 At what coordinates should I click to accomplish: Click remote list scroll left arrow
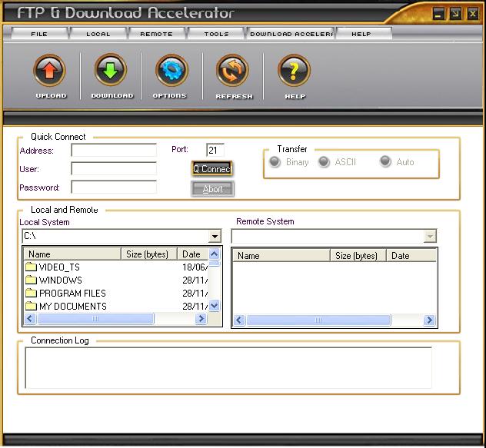239,320
